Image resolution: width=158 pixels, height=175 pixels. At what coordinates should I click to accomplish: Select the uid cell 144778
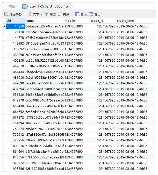pyautogui.click(x=15, y=38)
